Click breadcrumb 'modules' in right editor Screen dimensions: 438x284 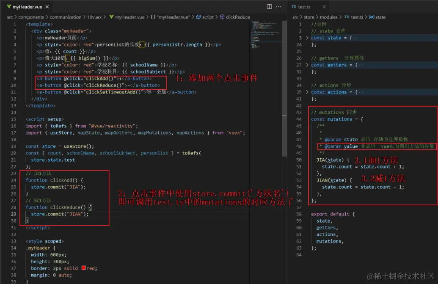(x=328, y=17)
